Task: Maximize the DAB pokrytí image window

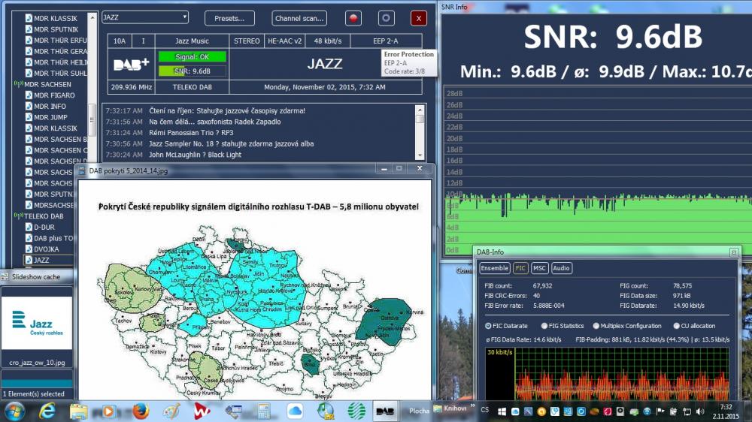Action: point(399,169)
